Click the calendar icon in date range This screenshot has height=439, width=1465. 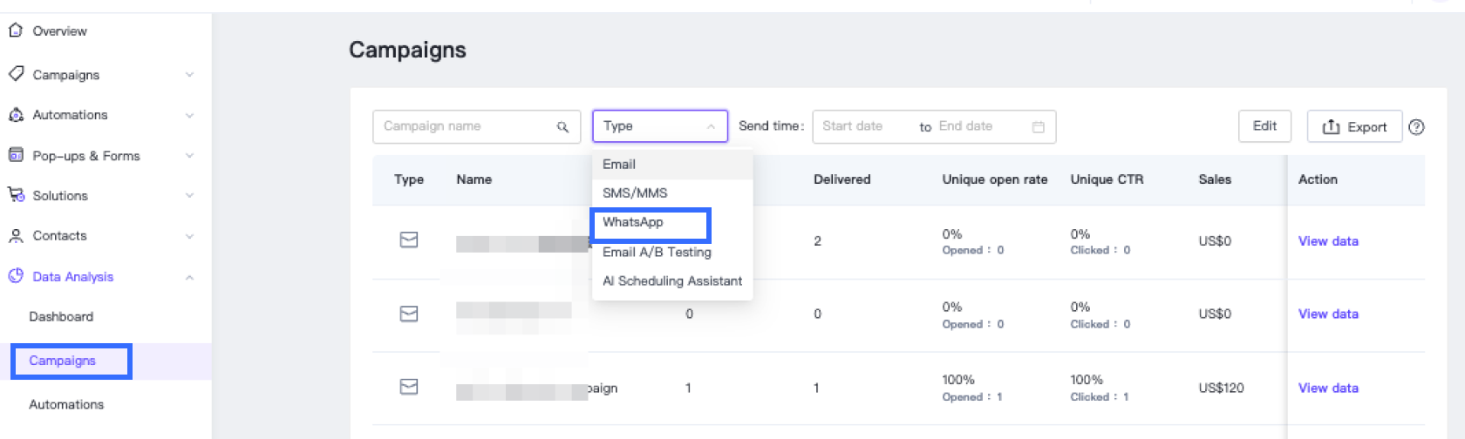(x=1038, y=127)
